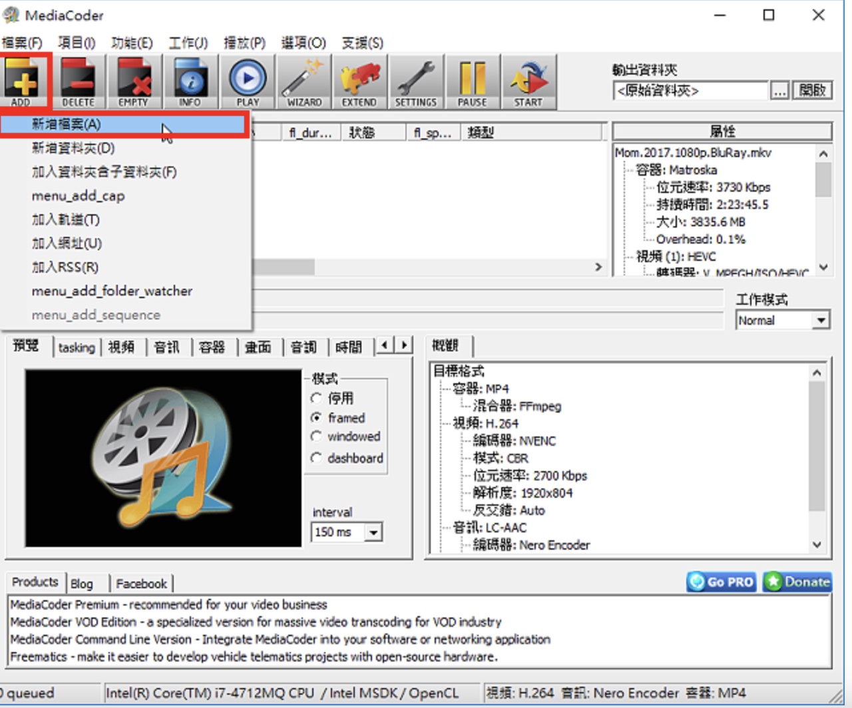This screenshot has width=852, height=708.
Task: Open the INFO toolbar icon
Action: click(x=190, y=81)
